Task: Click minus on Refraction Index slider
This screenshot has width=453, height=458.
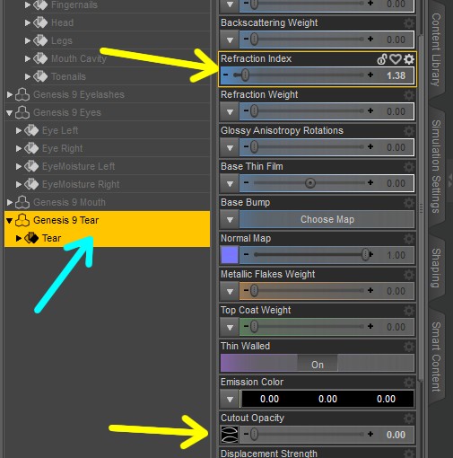Action: [x=226, y=75]
